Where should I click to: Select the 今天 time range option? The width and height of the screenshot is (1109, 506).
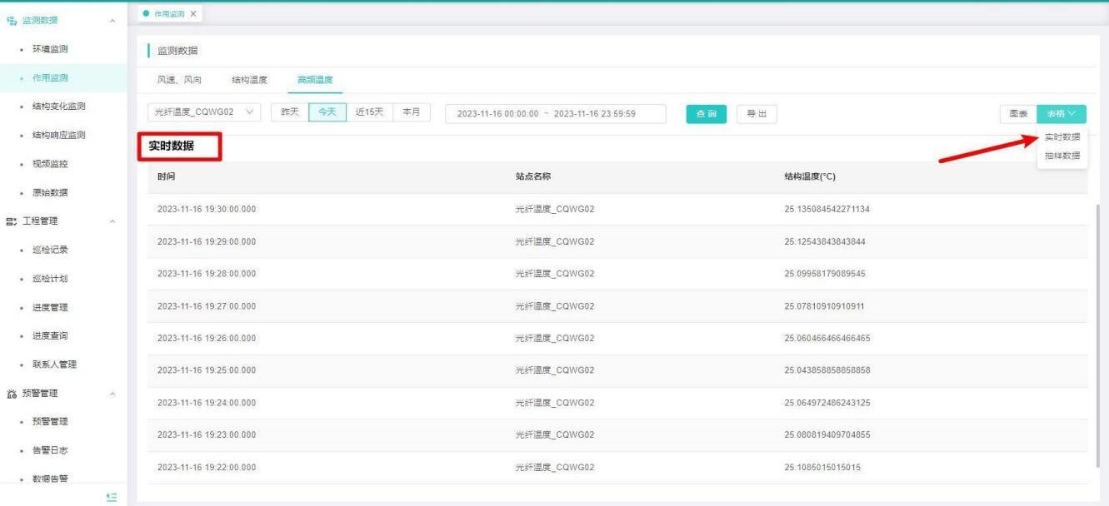click(327, 113)
